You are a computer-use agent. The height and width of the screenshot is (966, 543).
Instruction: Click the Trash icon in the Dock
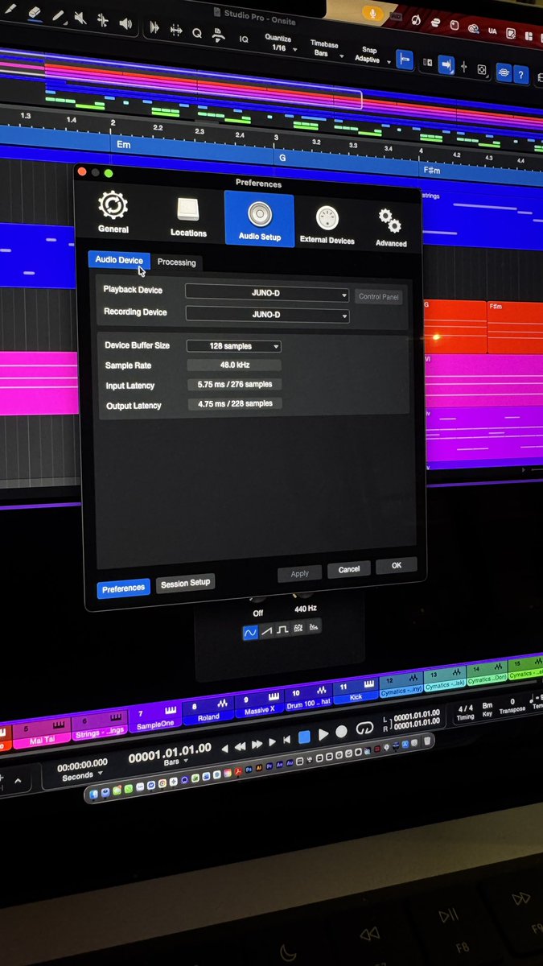click(427, 741)
